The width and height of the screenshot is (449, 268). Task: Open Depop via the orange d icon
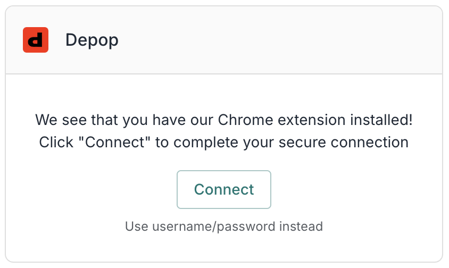tap(36, 40)
